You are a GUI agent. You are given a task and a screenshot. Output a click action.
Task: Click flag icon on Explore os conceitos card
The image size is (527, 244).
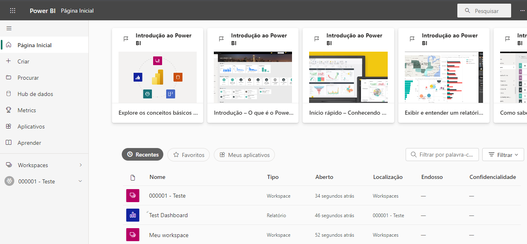[x=126, y=39]
